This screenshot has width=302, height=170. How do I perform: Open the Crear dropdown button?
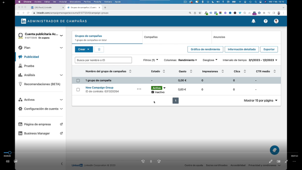pyautogui.click(x=84, y=49)
